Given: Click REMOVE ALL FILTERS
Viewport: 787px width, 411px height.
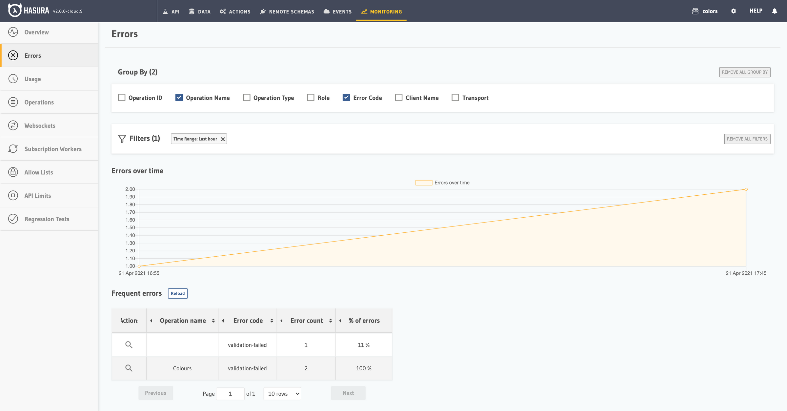Looking at the screenshot, I should tap(747, 139).
